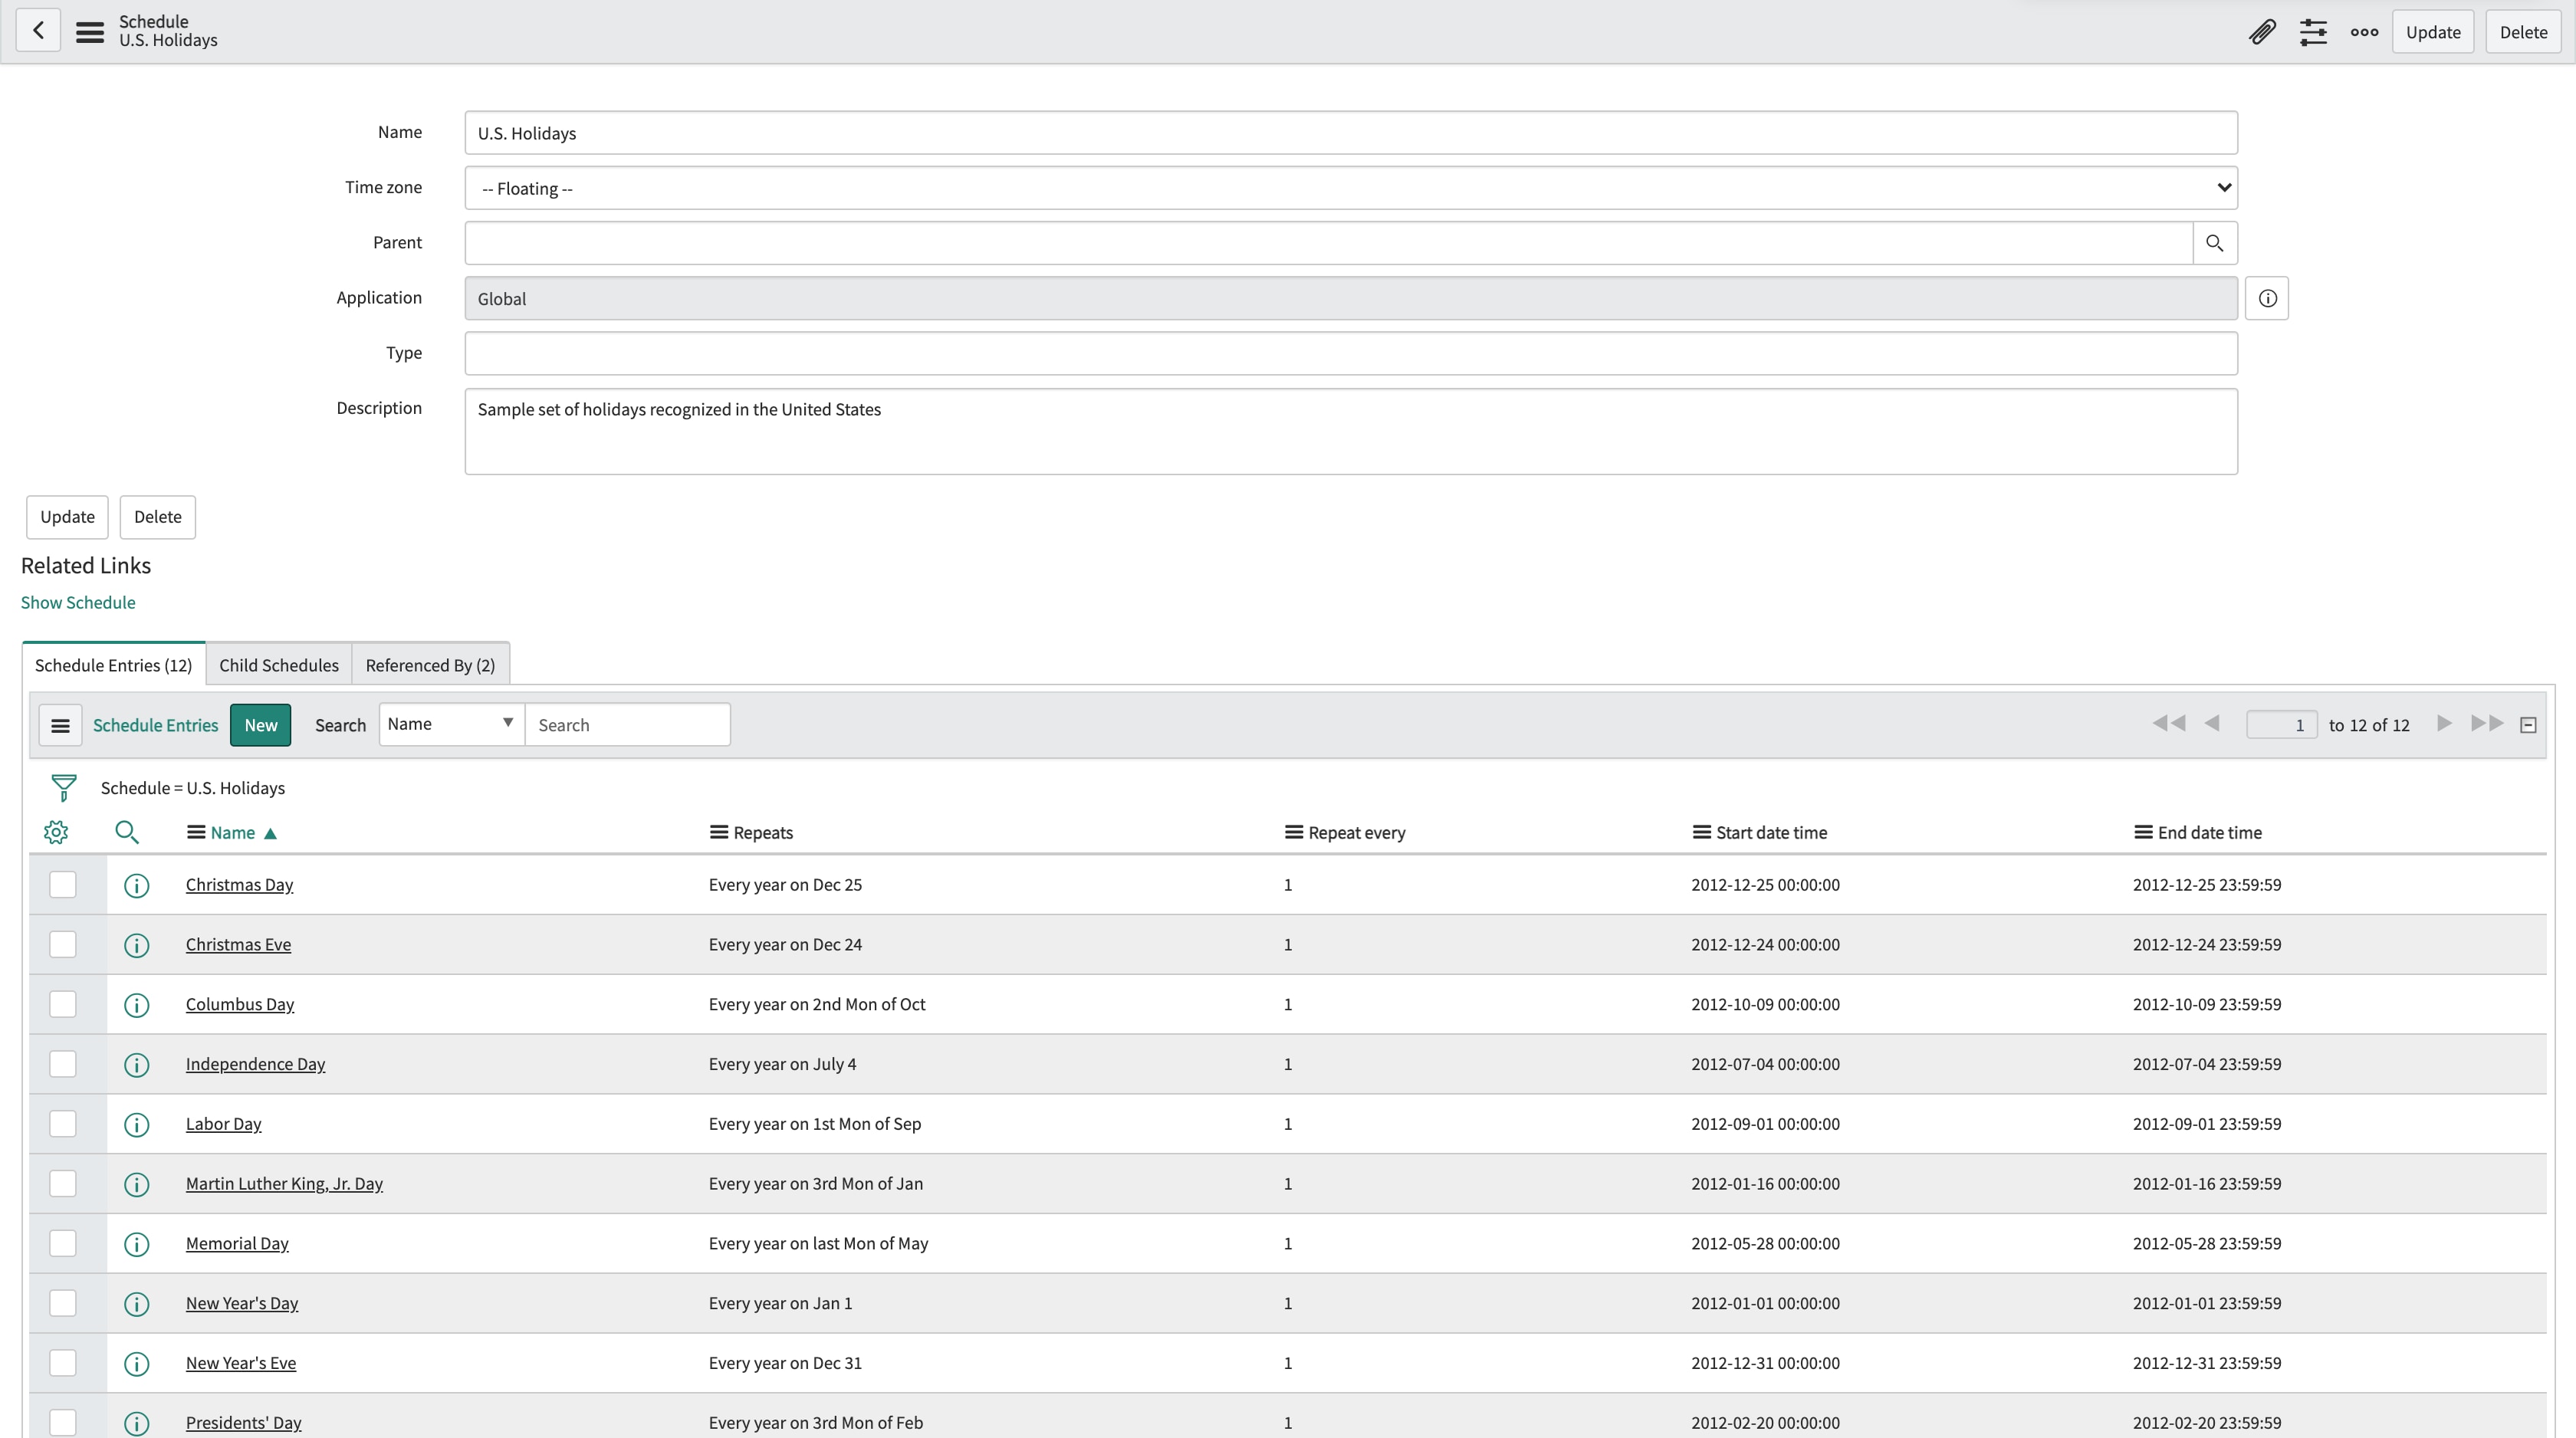The width and height of the screenshot is (2576, 1438).
Task: Open the list search magnifier above the rows
Action: [x=127, y=831]
